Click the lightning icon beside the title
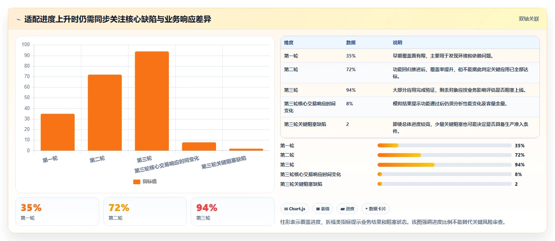The image size is (555, 241). pyautogui.click(x=18, y=19)
